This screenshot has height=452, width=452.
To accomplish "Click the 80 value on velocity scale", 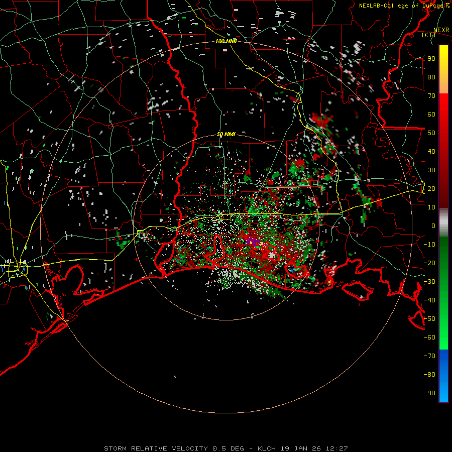I will click(x=431, y=77).
